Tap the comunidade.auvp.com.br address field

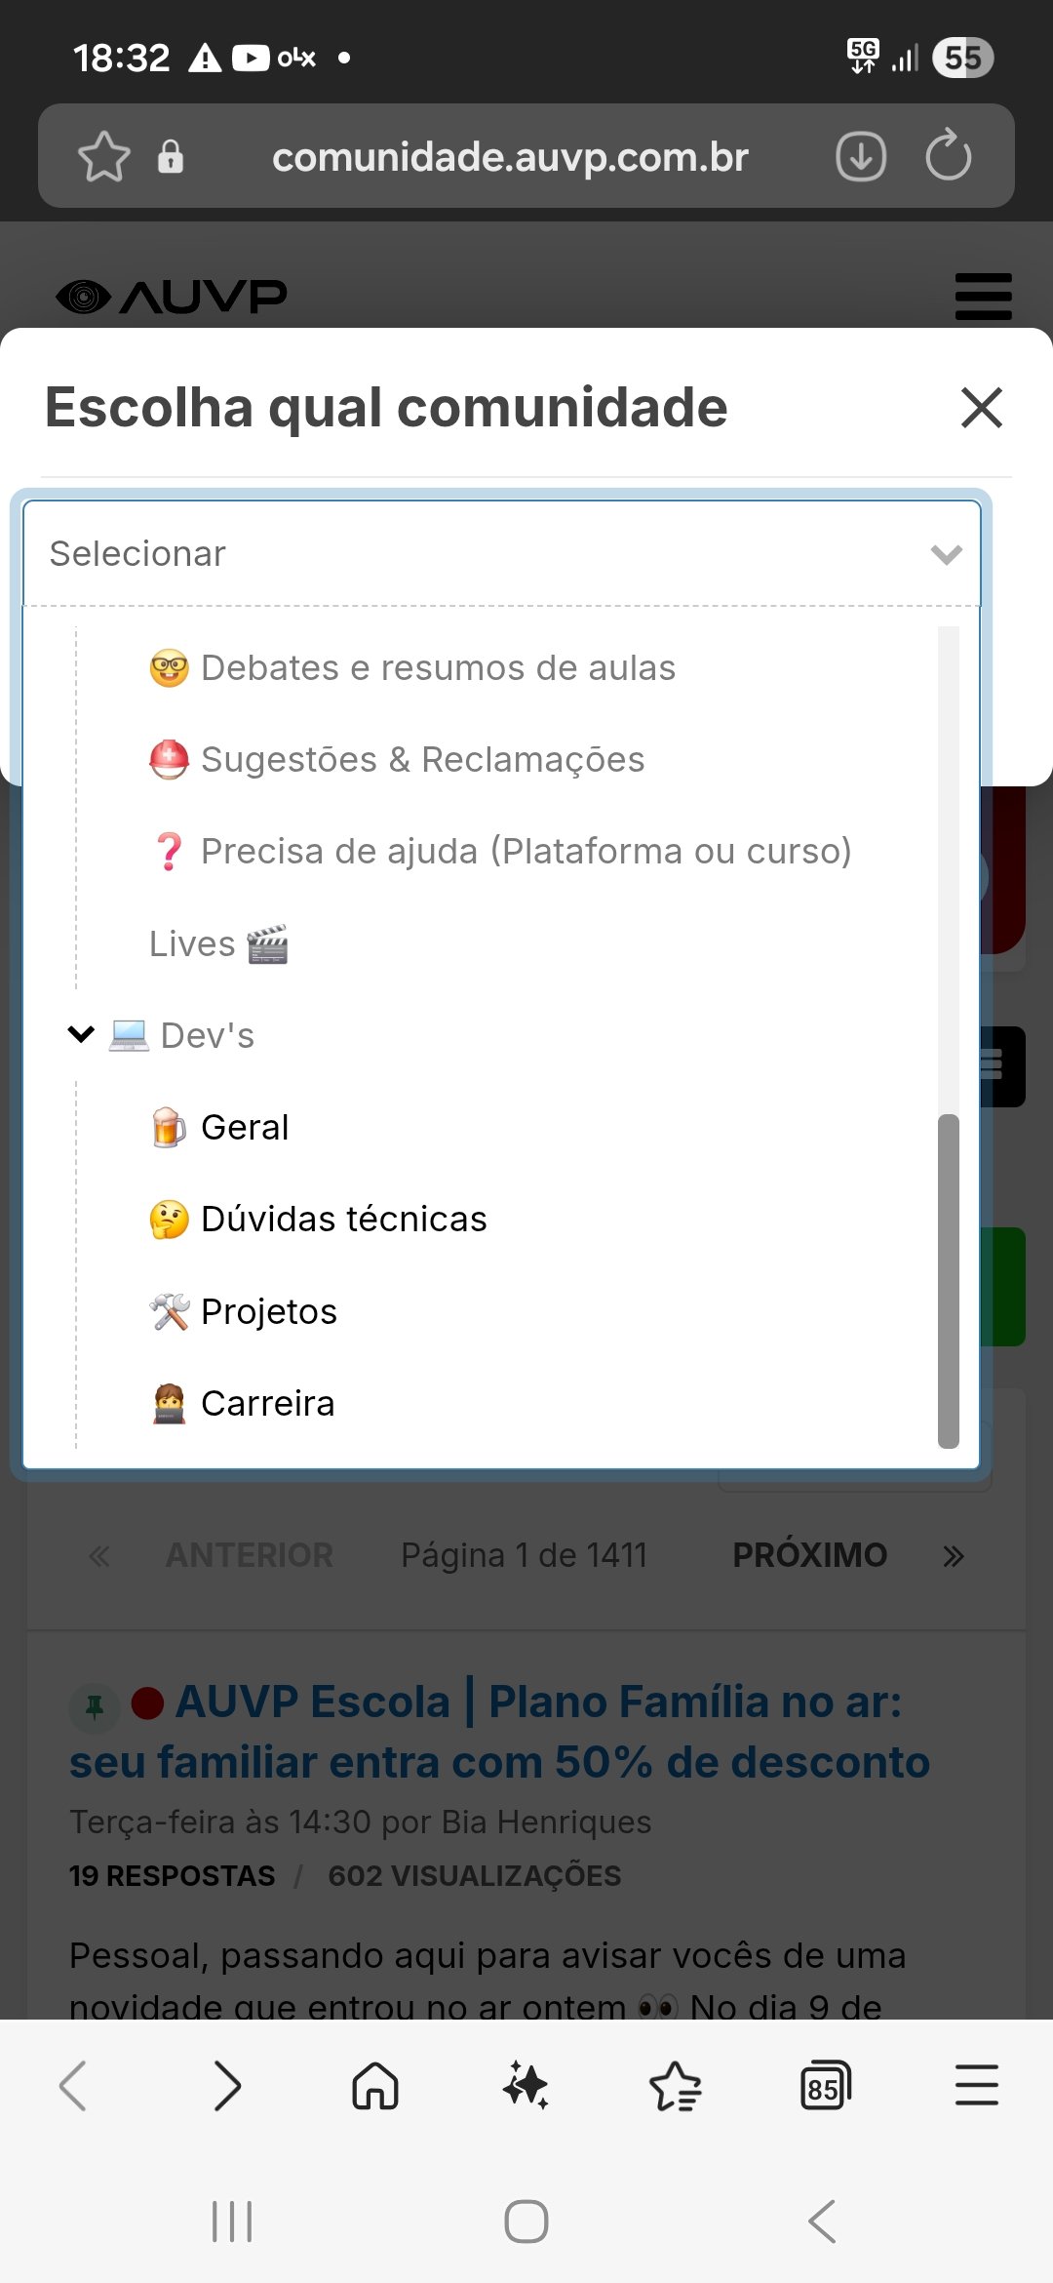(510, 157)
